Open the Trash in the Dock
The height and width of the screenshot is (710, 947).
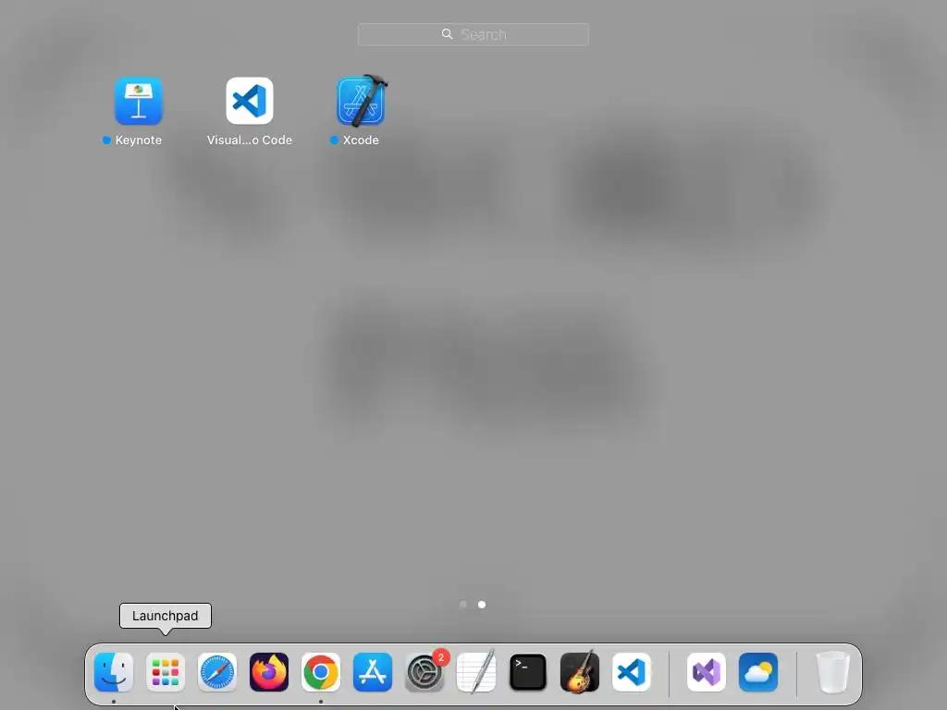coord(833,672)
